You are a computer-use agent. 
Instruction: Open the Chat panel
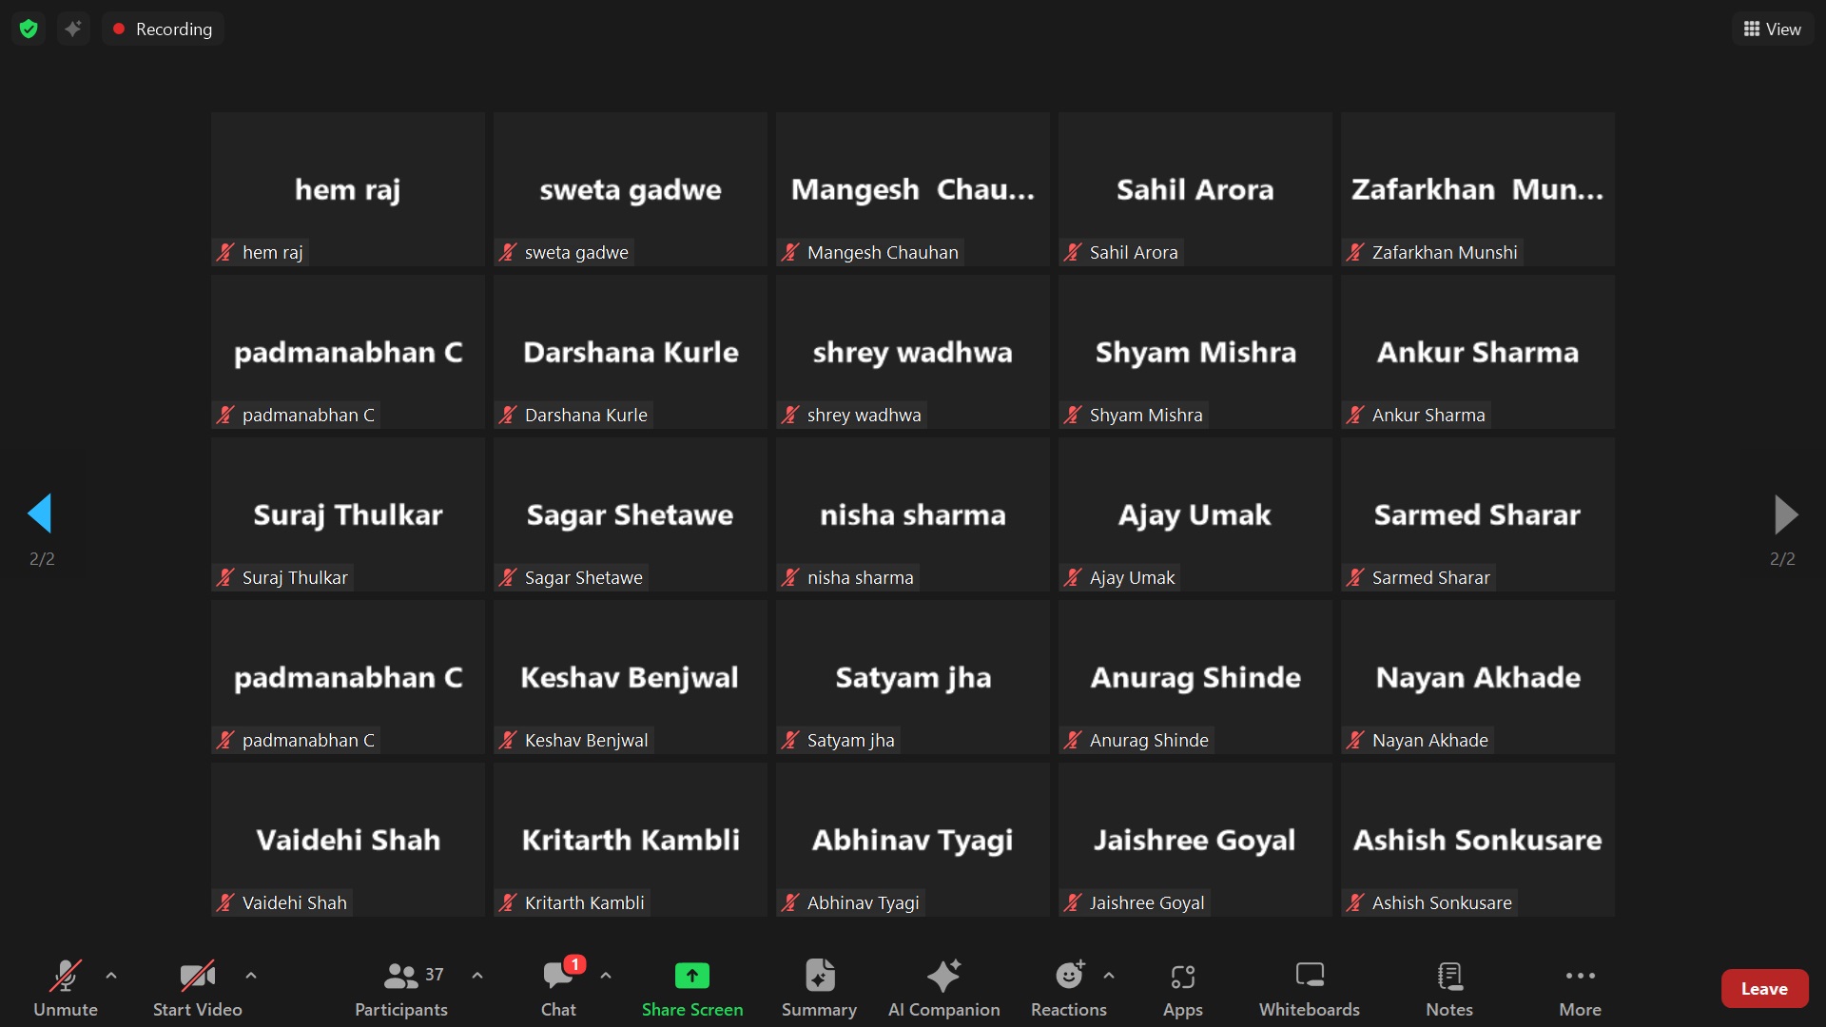(559, 988)
